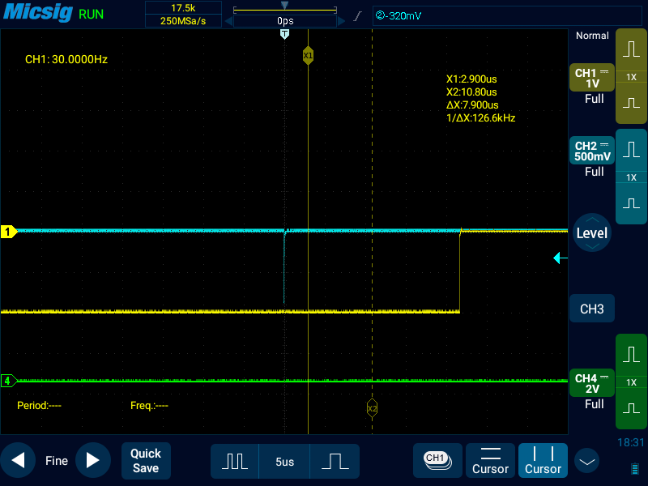This screenshot has height=486, width=648.
Task: Decrease CH1 vertical scale with lower pulse icon
Action: [x=632, y=103]
